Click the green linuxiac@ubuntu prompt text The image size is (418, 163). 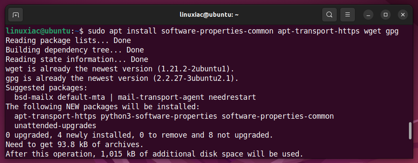[38, 31]
